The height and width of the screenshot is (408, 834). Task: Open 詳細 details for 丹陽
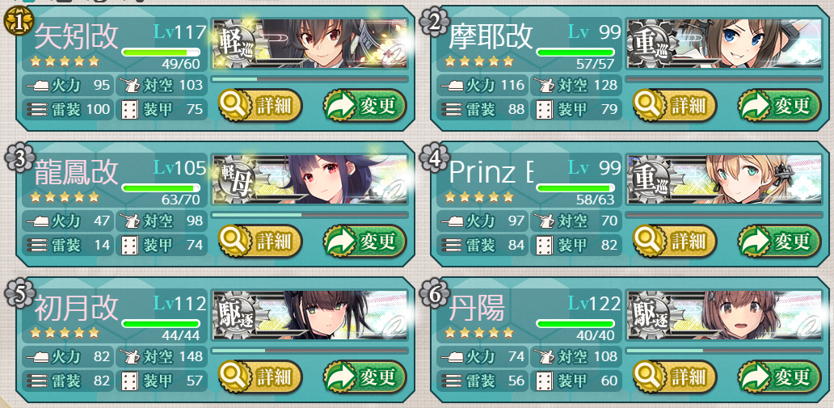coord(675,377)
